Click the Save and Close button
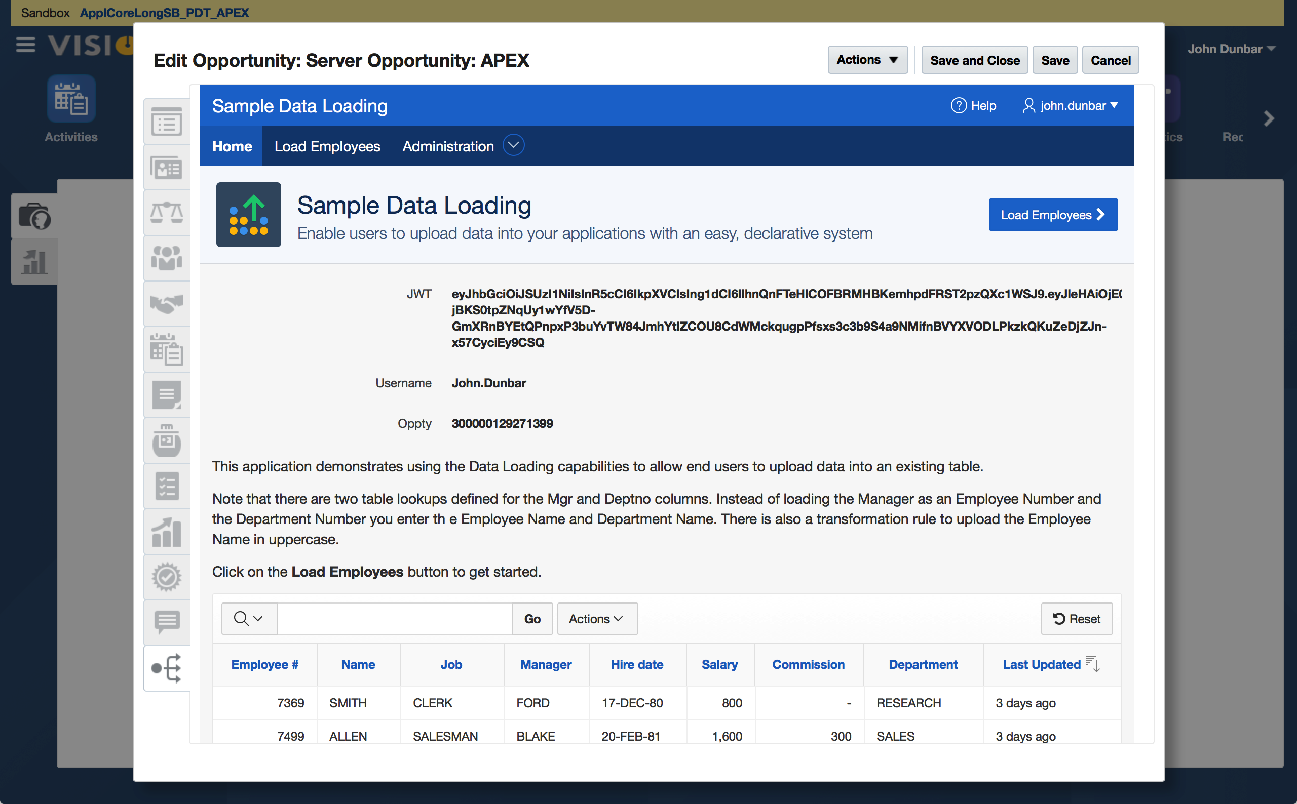The width and height of the screenshot is (1297, 804). [975, 60]
